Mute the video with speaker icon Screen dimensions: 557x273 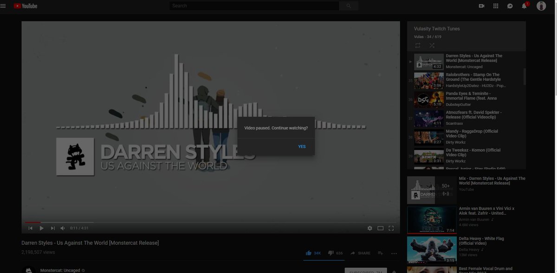63,228
